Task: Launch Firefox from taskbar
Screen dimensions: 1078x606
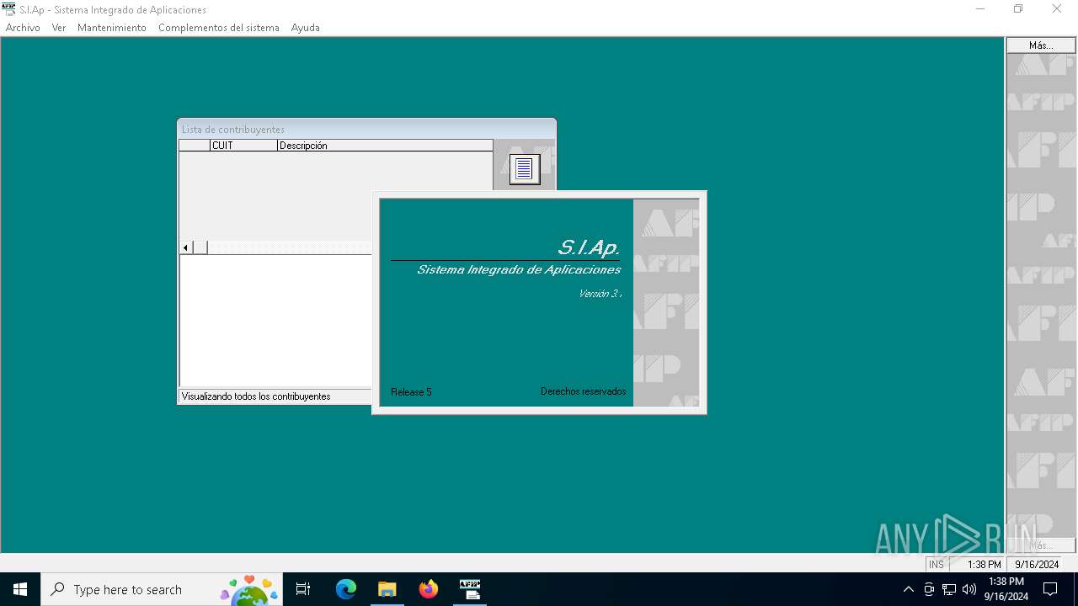Action: click(429, 589)
